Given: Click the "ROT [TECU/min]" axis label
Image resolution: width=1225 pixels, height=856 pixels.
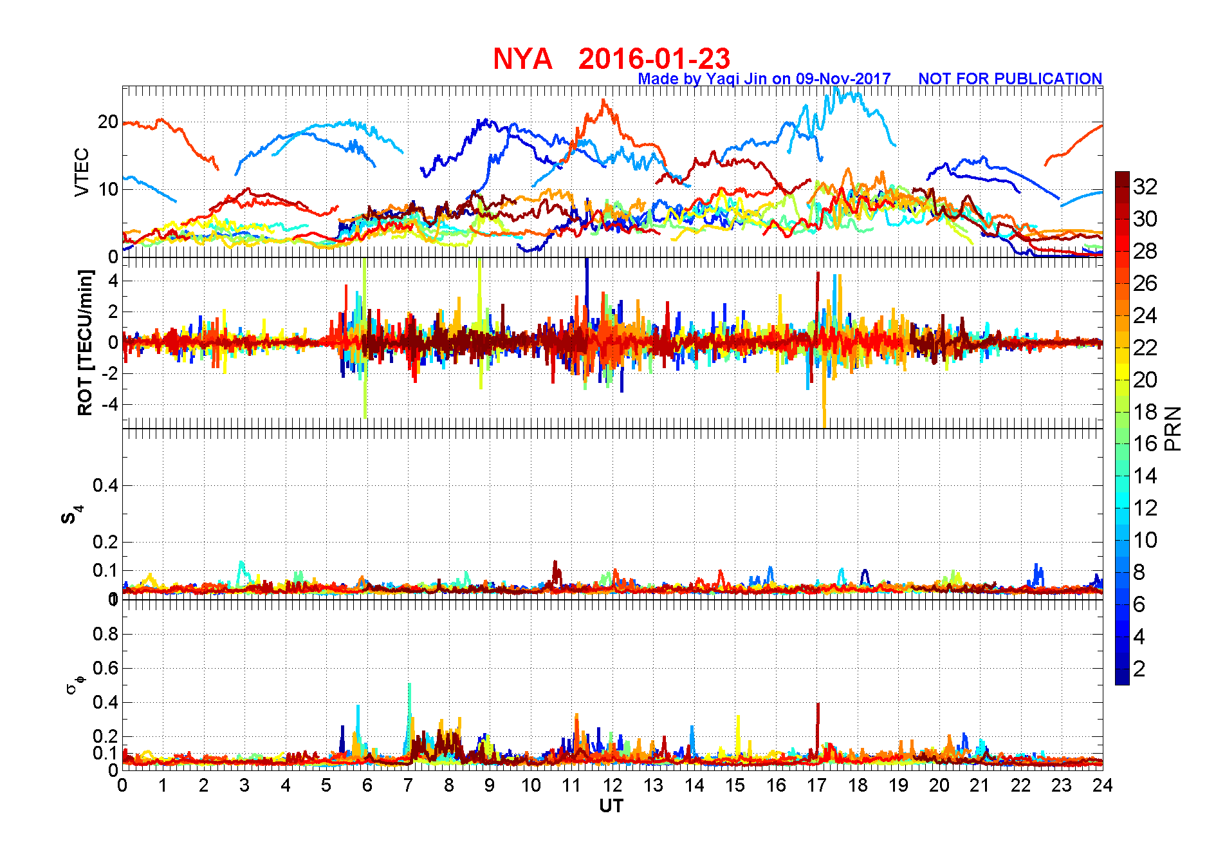Looking at the screenshot, I should point(85,342).
